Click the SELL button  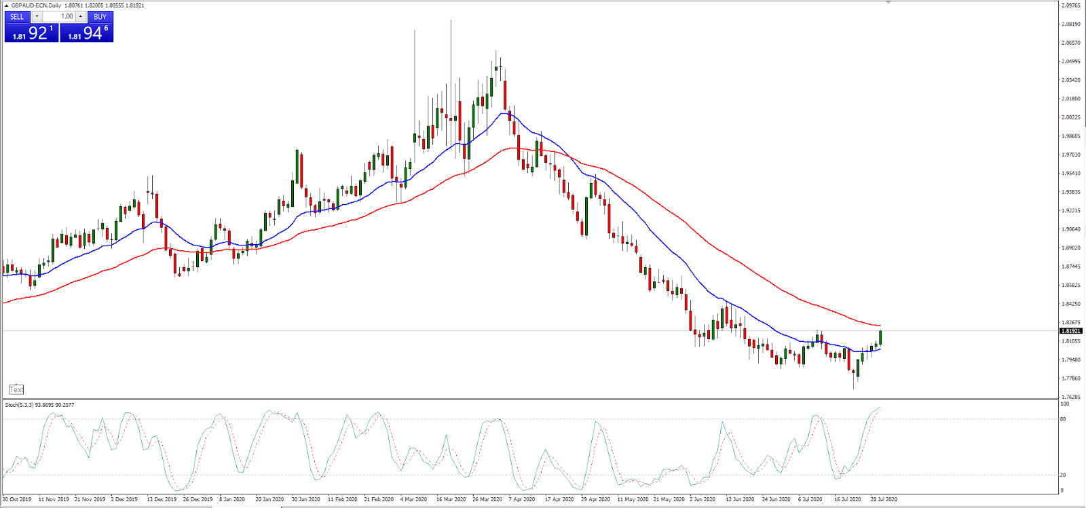pos(18,17)
